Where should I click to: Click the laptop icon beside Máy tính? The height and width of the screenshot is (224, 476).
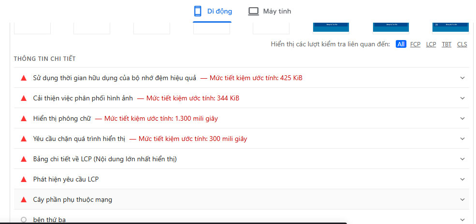[254, 12]
